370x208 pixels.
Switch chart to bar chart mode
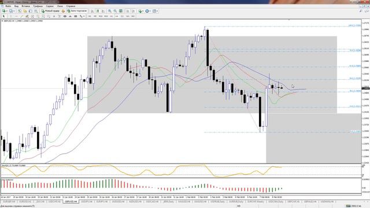point(92,11)
